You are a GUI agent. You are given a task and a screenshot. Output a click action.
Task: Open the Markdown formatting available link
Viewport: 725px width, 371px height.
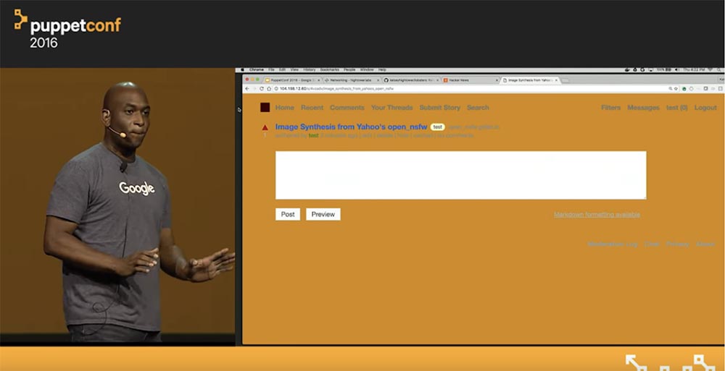click(x=597, y=215)
